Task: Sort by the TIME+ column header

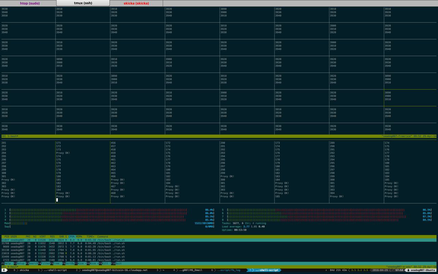Action: pyautogui.click(x=90, y=237)
